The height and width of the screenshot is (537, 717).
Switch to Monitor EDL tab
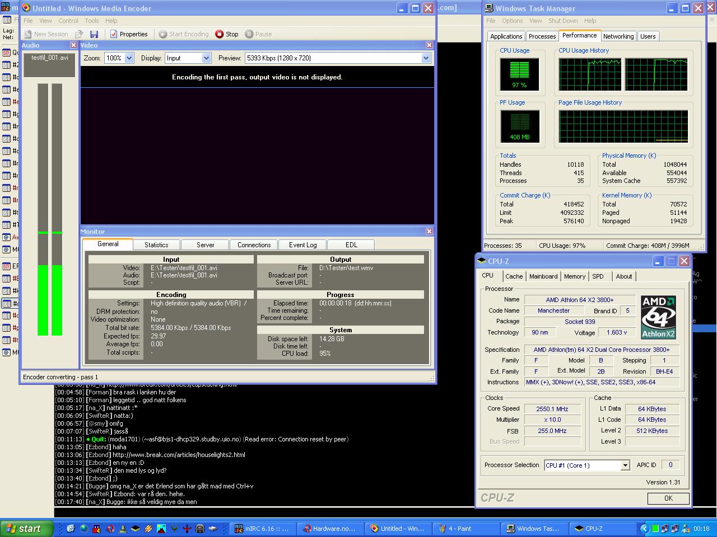click(x=351, y=245)
